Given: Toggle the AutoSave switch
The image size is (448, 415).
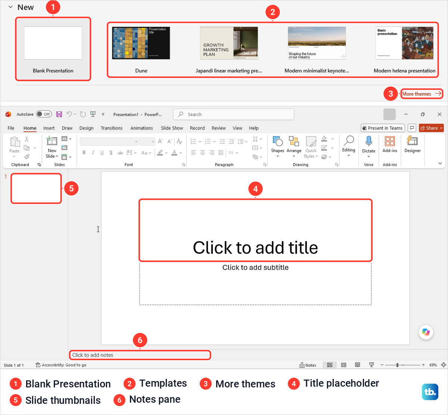Looking at the screenshot, I should point(44,114).
